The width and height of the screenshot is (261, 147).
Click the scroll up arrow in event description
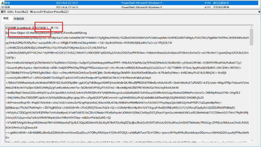[251, 27]
